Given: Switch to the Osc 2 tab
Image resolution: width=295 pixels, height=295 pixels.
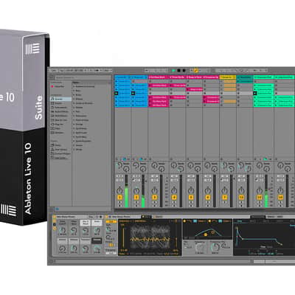Looking at the screenshot, I should coord(158,217).
